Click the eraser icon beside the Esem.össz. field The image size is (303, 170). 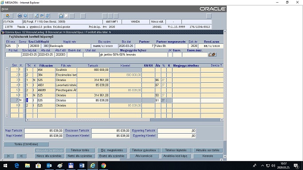pos(212,54)
